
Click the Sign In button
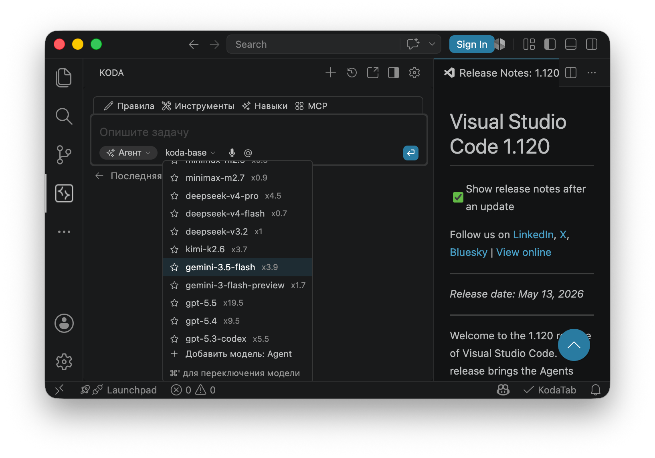pyautogui.click(x=472, y=44)
